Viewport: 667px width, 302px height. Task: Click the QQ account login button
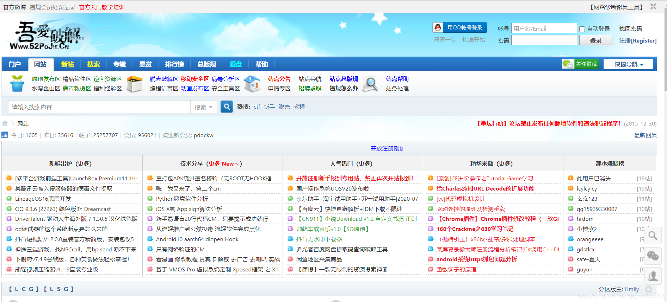460,28
